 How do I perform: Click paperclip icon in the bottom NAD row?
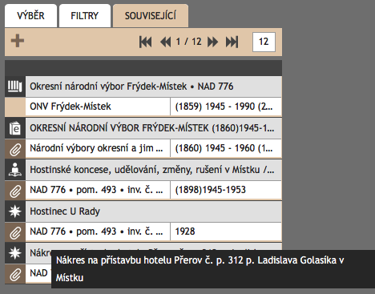point(15,274)
